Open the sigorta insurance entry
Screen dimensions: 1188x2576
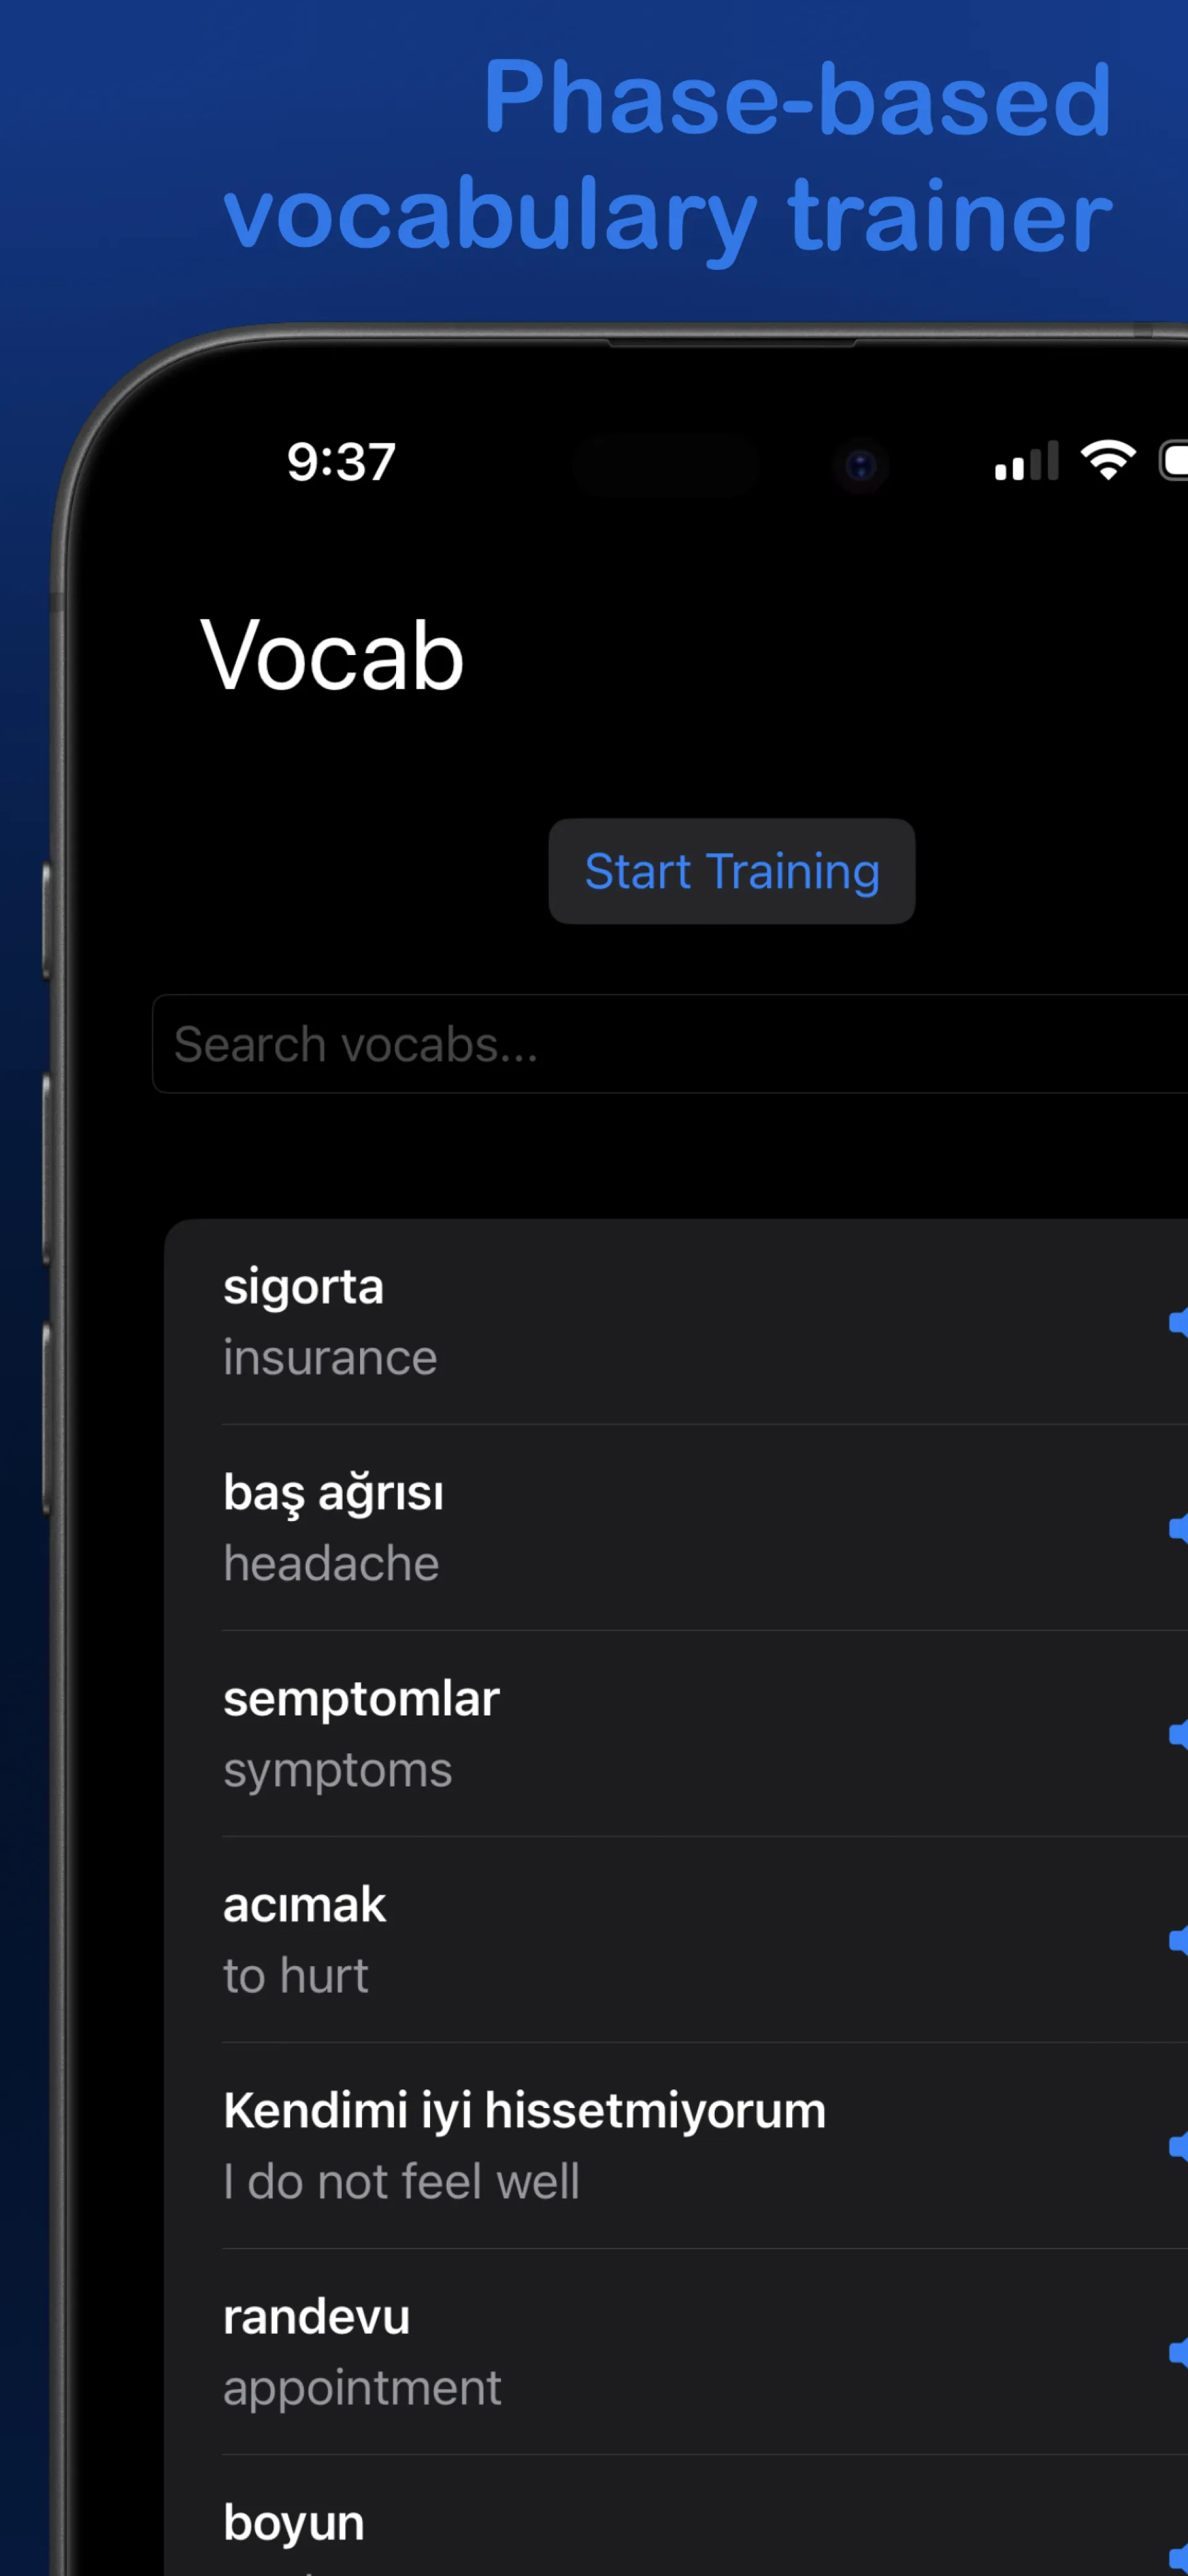tap(600, 1322)
